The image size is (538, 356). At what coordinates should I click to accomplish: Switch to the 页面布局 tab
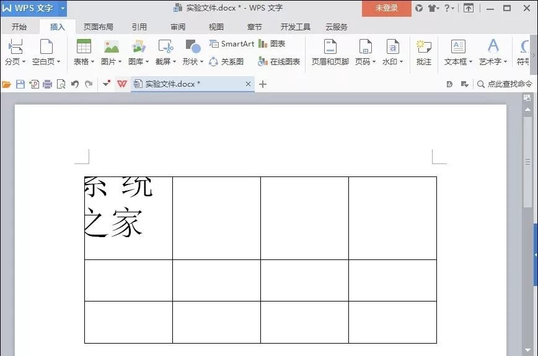click(x=99, y=27)
